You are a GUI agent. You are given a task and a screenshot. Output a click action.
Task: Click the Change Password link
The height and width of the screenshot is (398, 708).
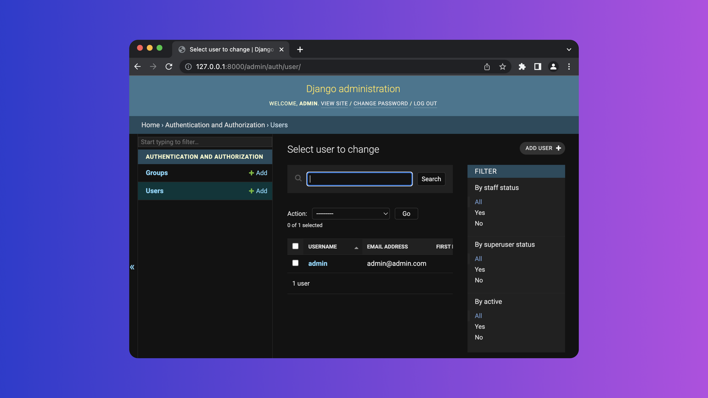tap(381, 104)
